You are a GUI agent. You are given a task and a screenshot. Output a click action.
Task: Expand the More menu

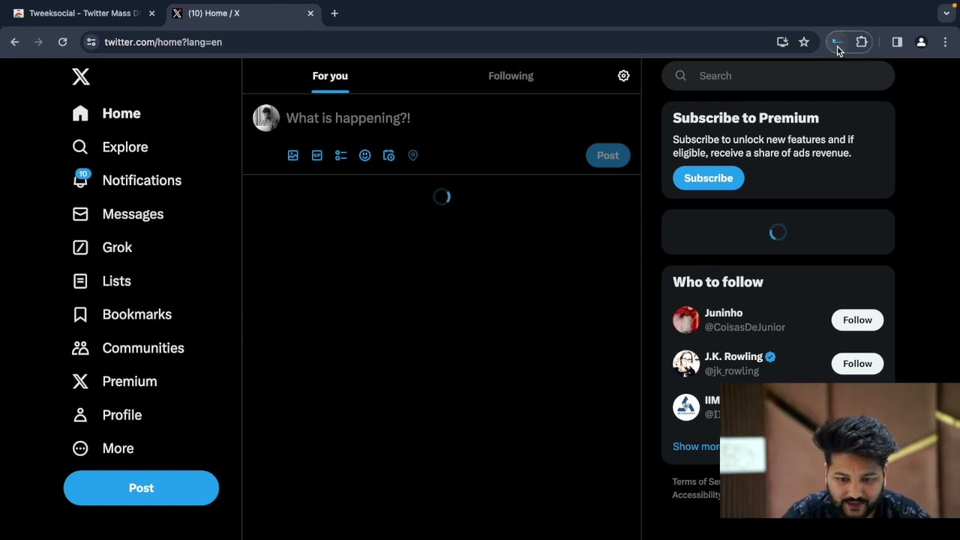pos(103,448)
